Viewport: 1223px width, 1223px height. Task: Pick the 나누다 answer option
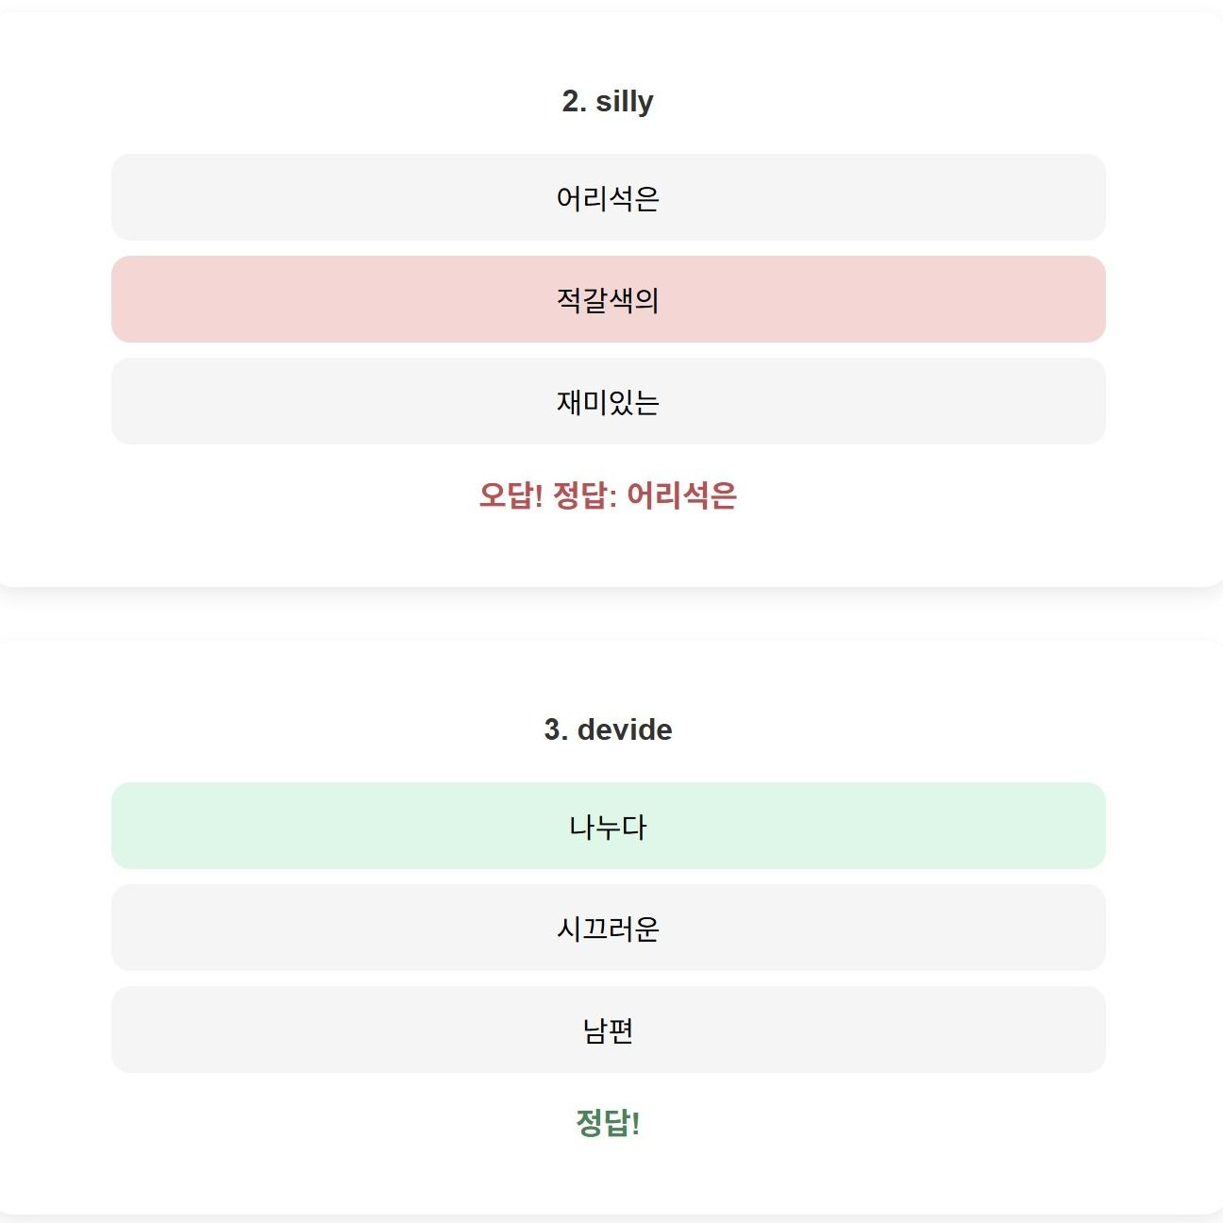click(x=608, y=827)
